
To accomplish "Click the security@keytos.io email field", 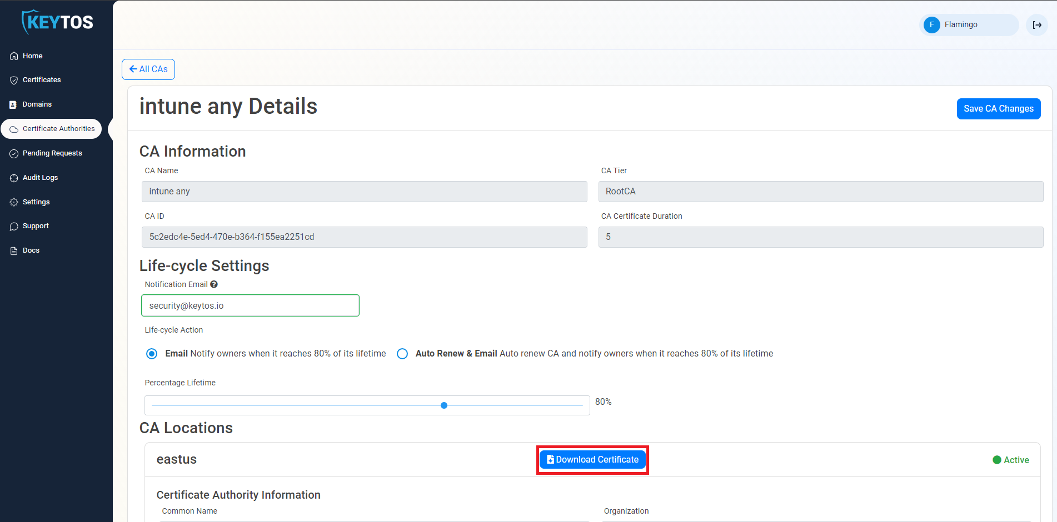I will pyautogui.click(x=250, y=305).
